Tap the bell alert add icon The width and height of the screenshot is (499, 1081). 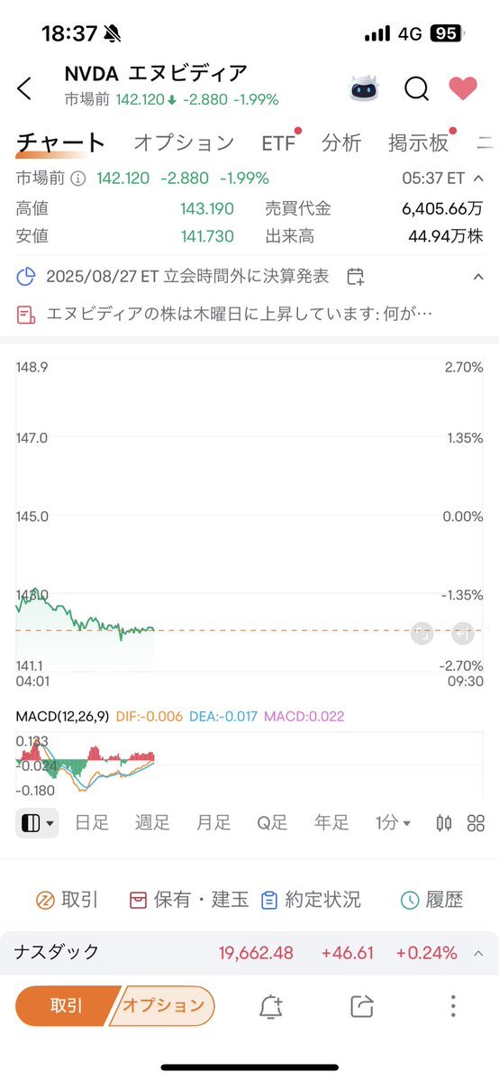coord(271,1006)
